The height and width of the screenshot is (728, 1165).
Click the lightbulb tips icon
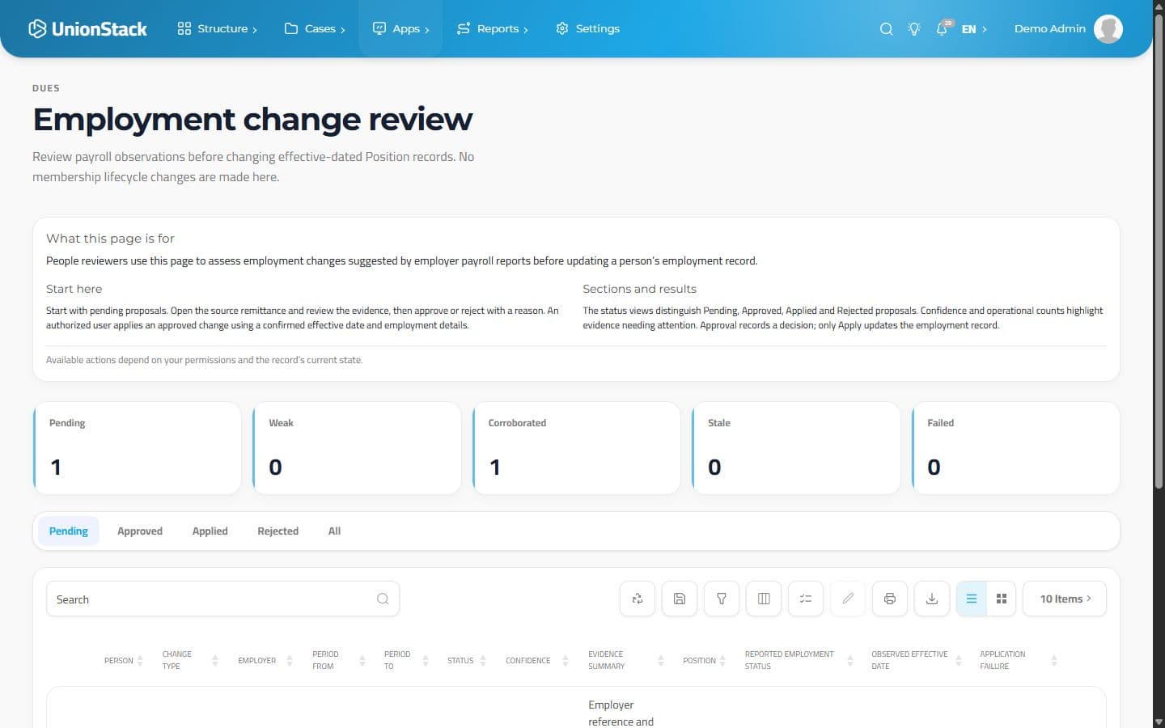914,29
